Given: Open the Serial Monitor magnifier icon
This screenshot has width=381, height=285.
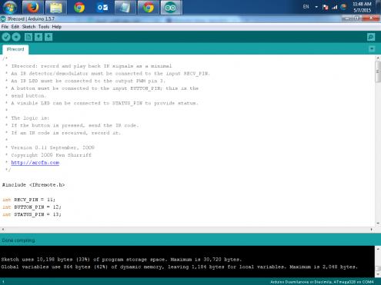Looking at the screenshot, I should click(x=371, y=37).
